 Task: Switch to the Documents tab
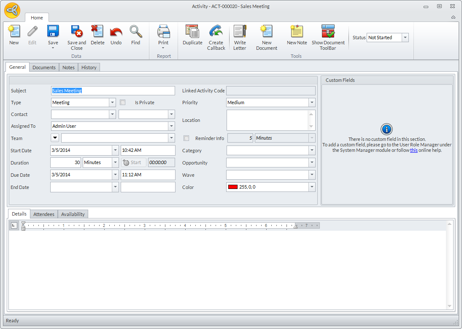coord(44,67)
